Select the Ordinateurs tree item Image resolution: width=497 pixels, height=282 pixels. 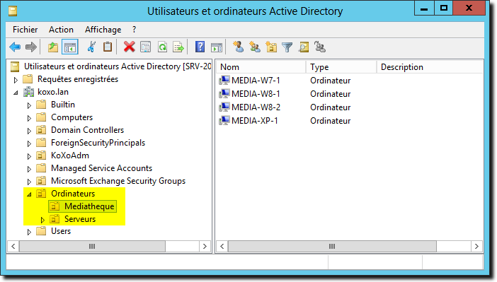tap(73, 194)
